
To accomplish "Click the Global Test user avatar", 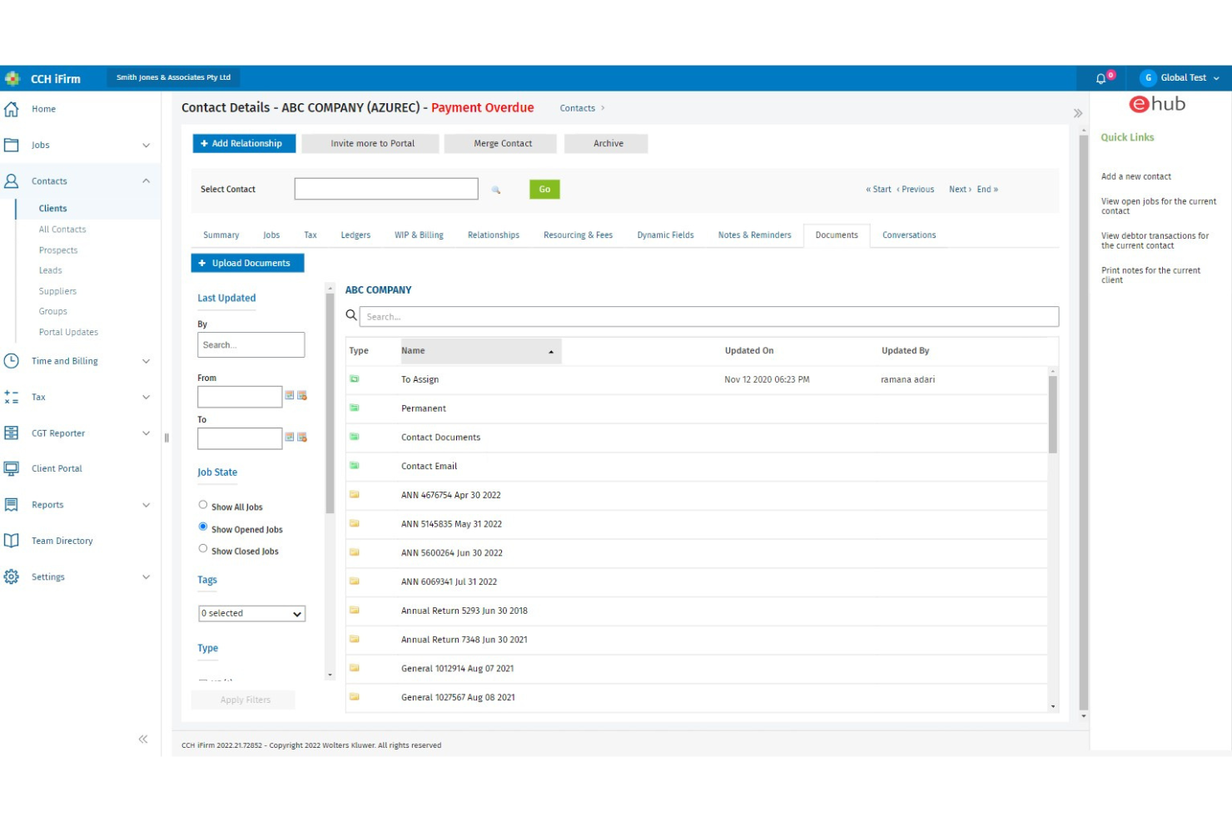I will pyautogui.click(x=1148, y=77).
